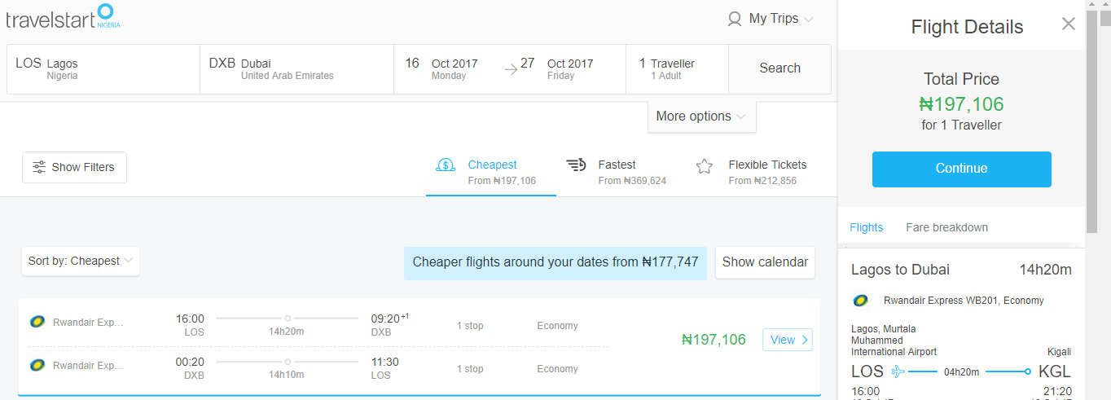Open the My Trips dropdown menu
The height and width of the screenshot is (400, 1111).
tap(771, 19)
